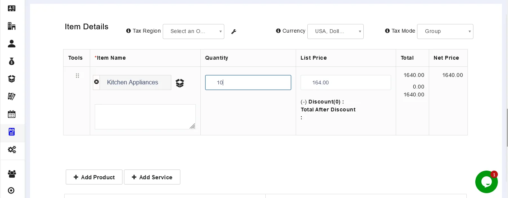Focus the List Price input field

pos(346,82)
